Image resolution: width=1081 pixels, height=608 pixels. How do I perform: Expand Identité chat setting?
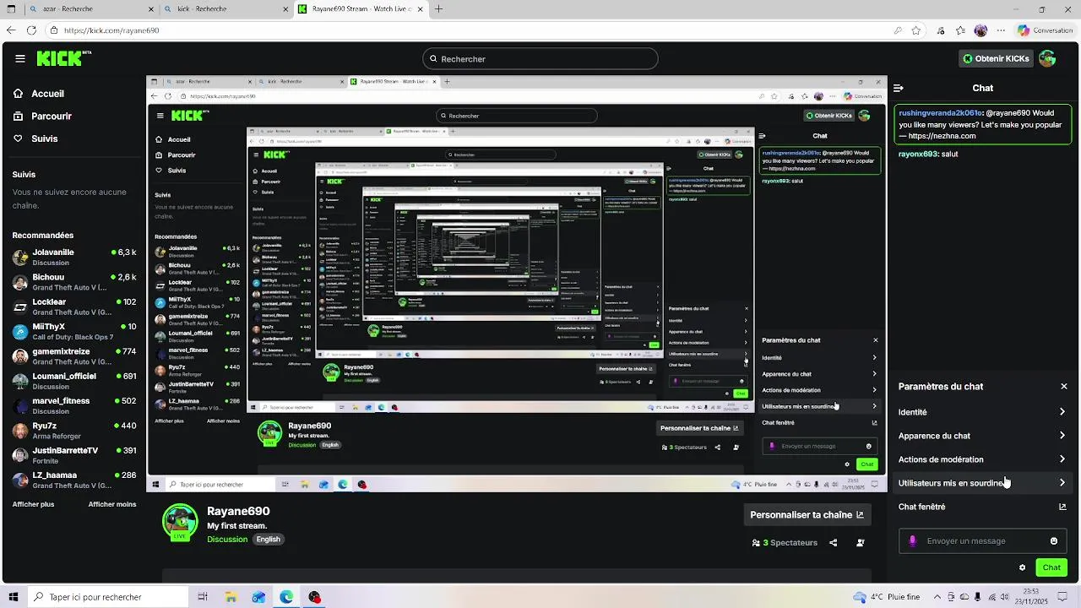point(983,412)
